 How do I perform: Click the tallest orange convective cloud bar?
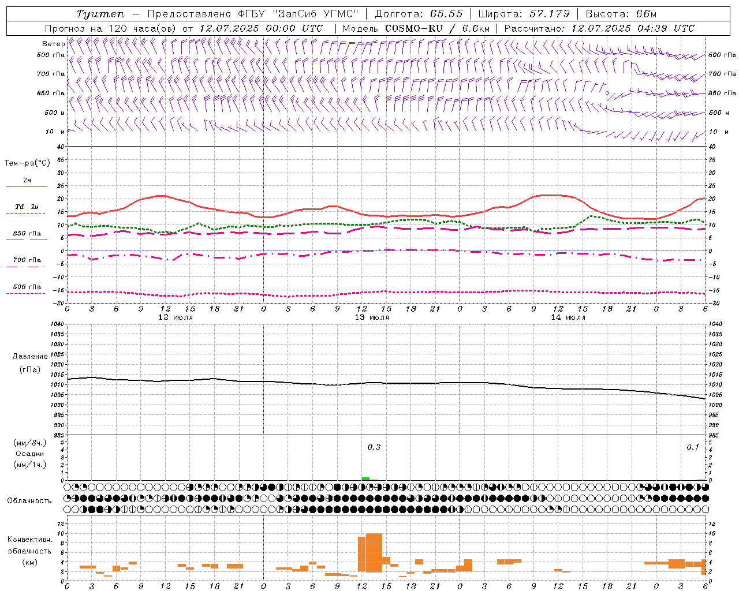tap(374, 553)
